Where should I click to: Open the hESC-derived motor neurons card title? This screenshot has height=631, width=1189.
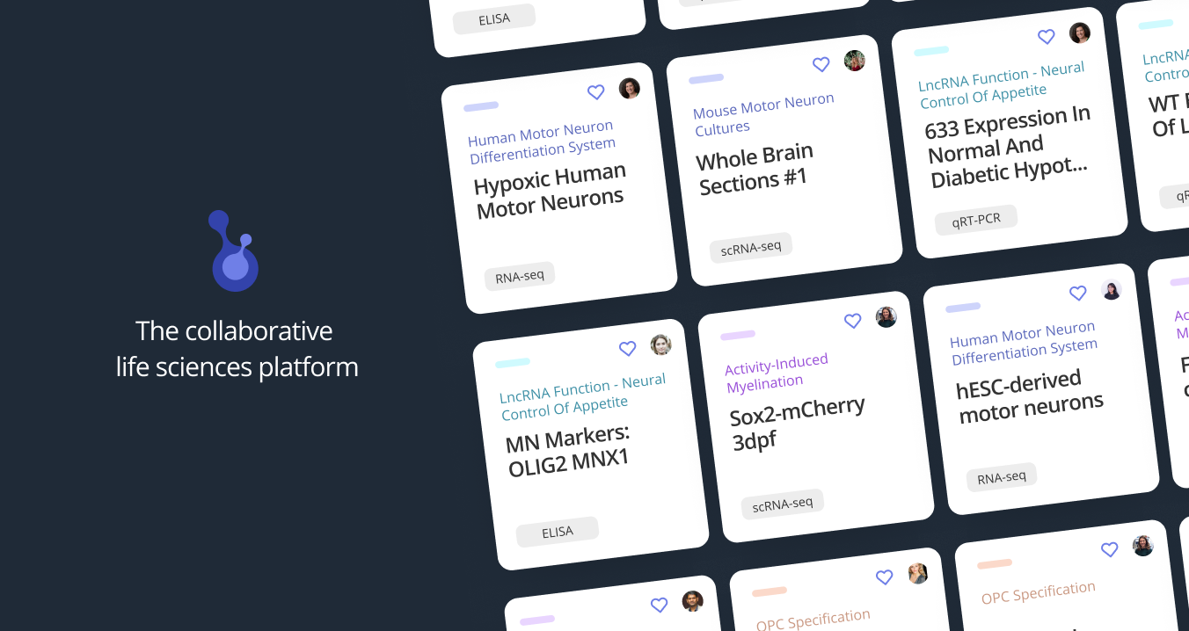point(1030,396)
